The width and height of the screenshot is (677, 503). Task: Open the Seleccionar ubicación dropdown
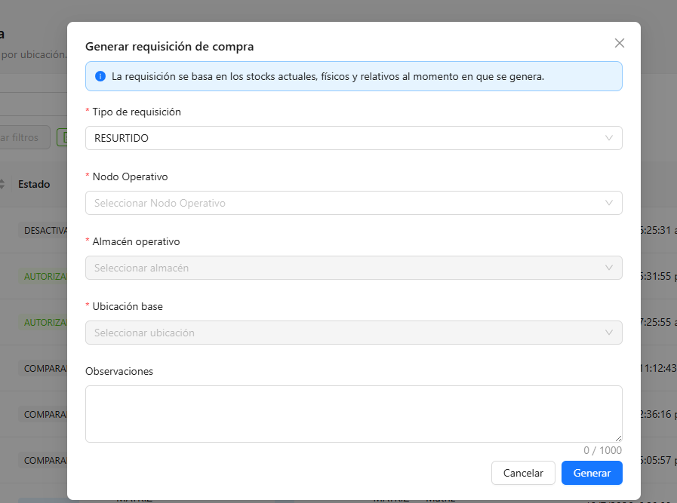354,333
